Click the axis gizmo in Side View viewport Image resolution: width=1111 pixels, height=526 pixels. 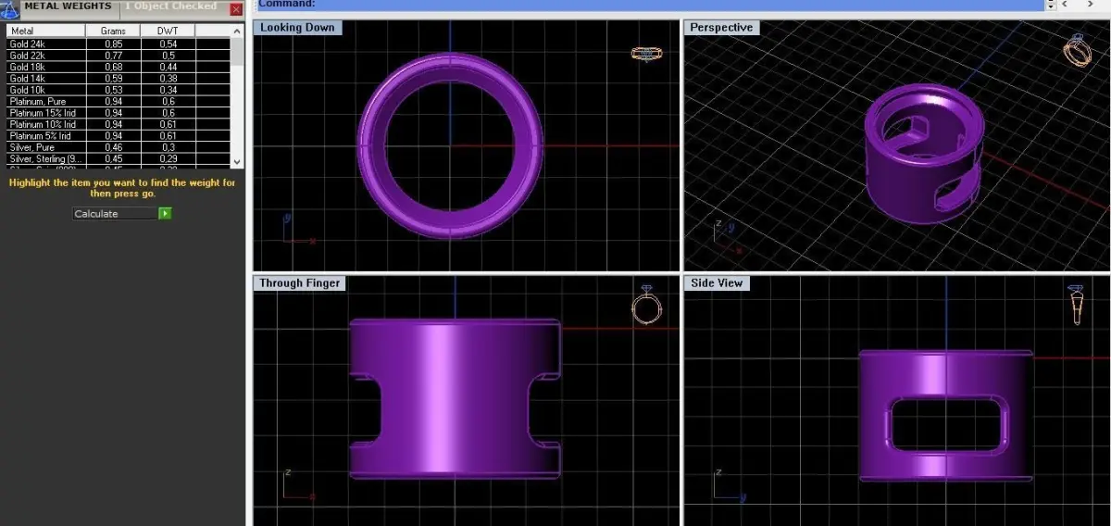(730, 485)
